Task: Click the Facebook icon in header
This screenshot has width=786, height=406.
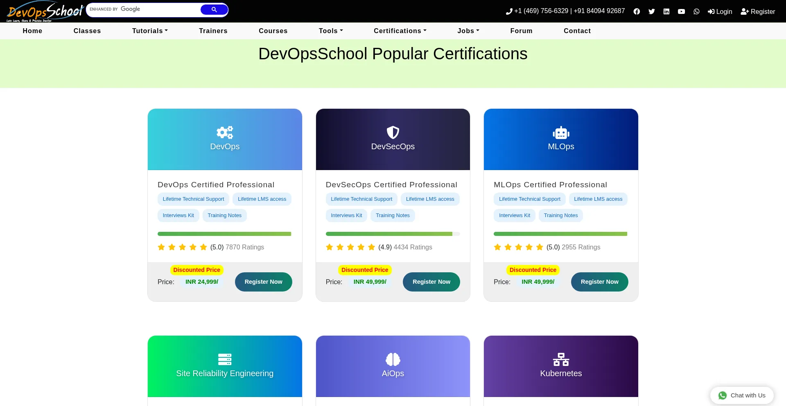Action: click(x=637, y=11)
